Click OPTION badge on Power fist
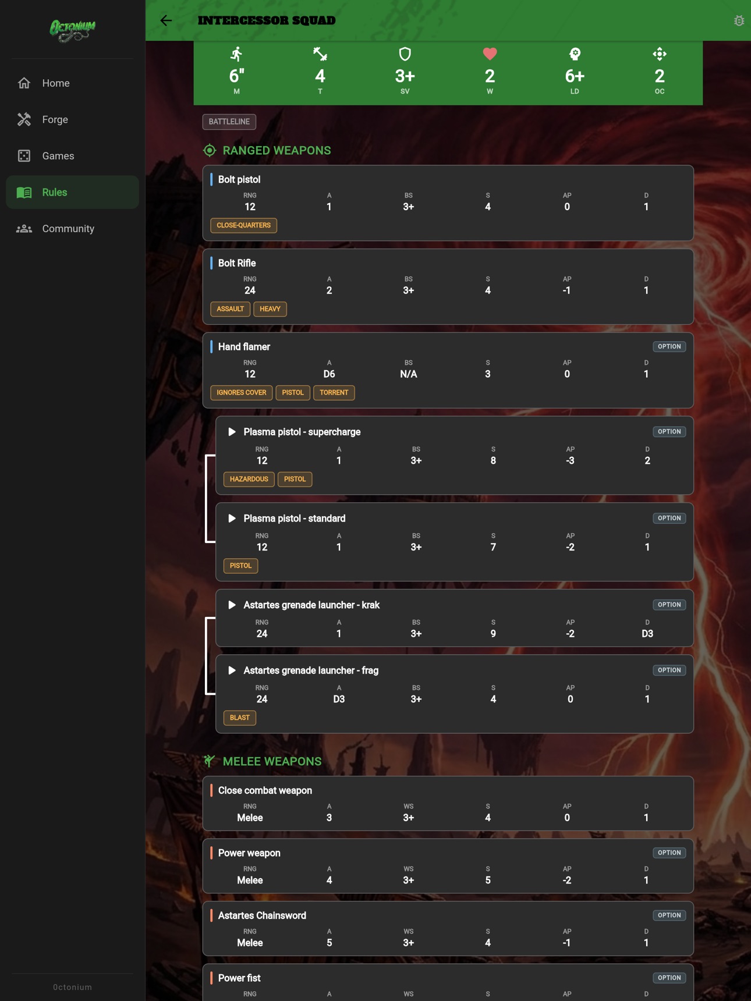Viewport: 751px width, 1001px height. pyautogui.click(x=669, y=978)
